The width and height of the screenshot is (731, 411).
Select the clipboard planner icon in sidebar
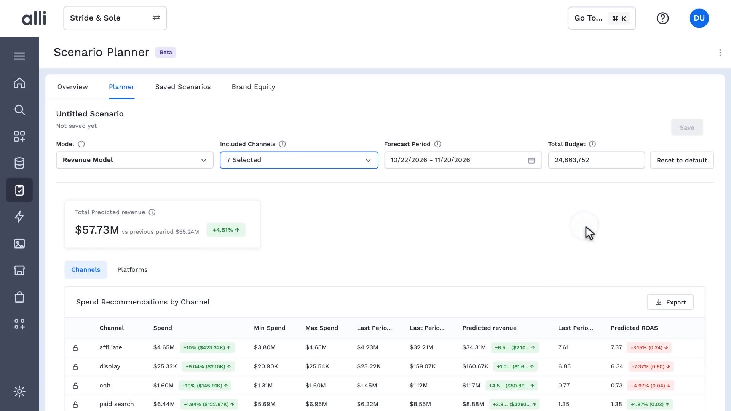[x=19, y=190]
